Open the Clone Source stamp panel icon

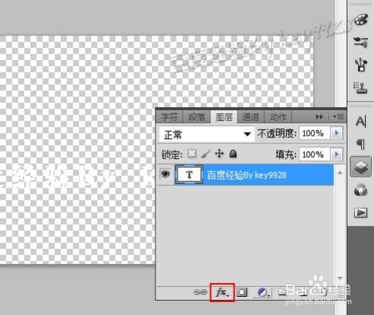(360, 87)
